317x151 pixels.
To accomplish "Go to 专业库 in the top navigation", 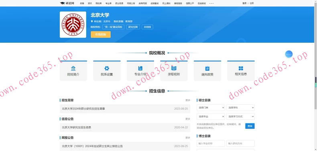I will pyautogui.click(x=108, y=4).
